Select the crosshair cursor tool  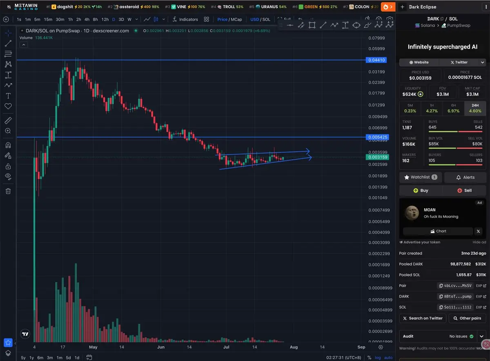8,32
